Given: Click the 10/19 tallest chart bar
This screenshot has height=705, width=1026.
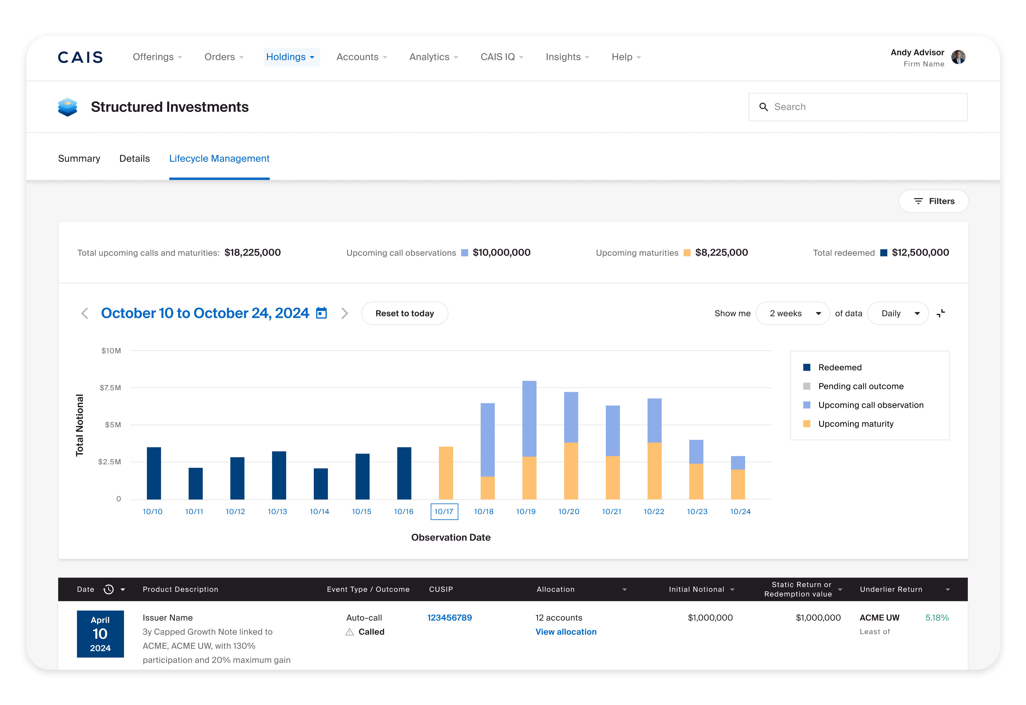Looking at the screenshot, I should coord(529,440).
